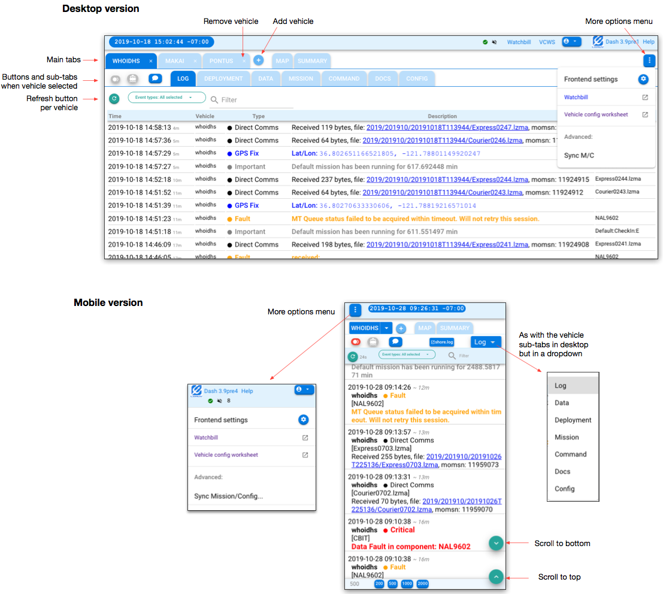Click mobile scroll to top button
Viewport: 663px width, 594px height.
pyautogui.click(x=496, y=576)
